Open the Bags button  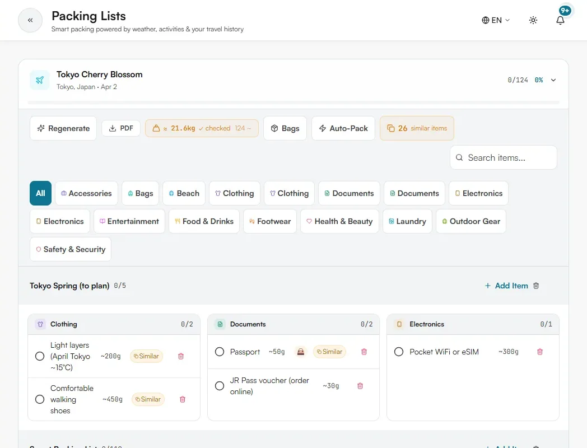(285, 128)
